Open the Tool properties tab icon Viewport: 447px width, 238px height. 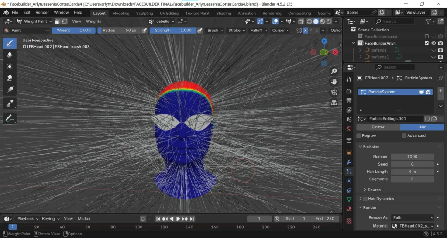349,79
